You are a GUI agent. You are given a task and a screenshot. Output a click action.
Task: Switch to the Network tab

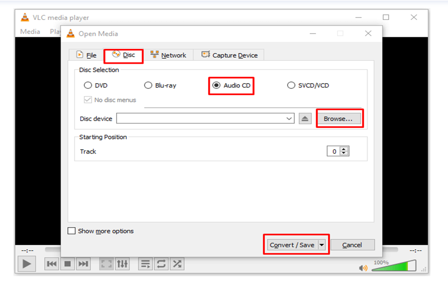pos(168,55)
